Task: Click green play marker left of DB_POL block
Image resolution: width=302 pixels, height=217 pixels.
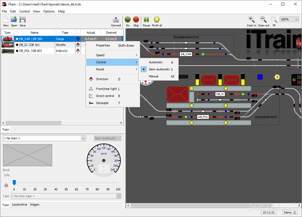Action: 186,117
